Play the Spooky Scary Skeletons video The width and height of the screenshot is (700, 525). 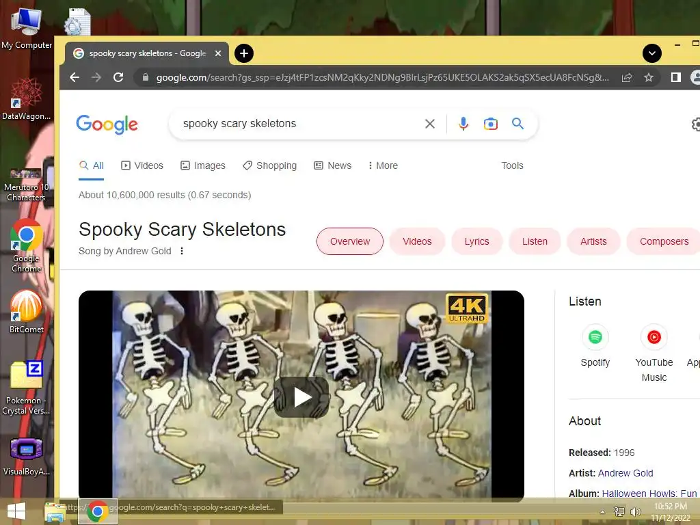[x=301, y=397]
